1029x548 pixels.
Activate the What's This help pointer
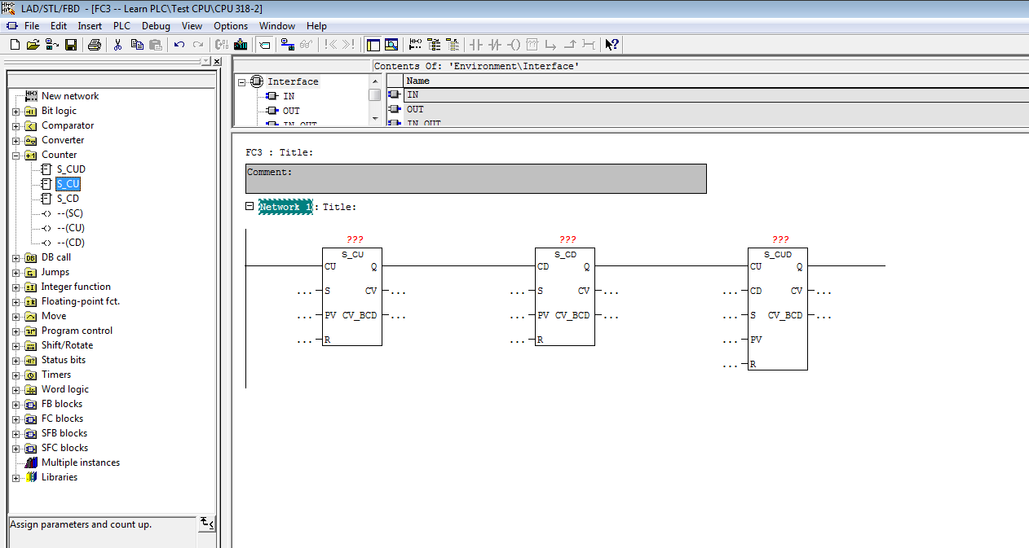[x=612, y=45]
